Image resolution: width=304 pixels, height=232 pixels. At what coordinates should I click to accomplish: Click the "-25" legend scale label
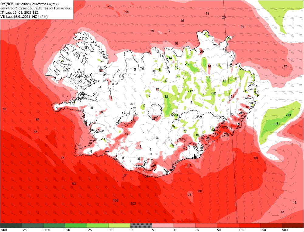(x=90, y=230)
